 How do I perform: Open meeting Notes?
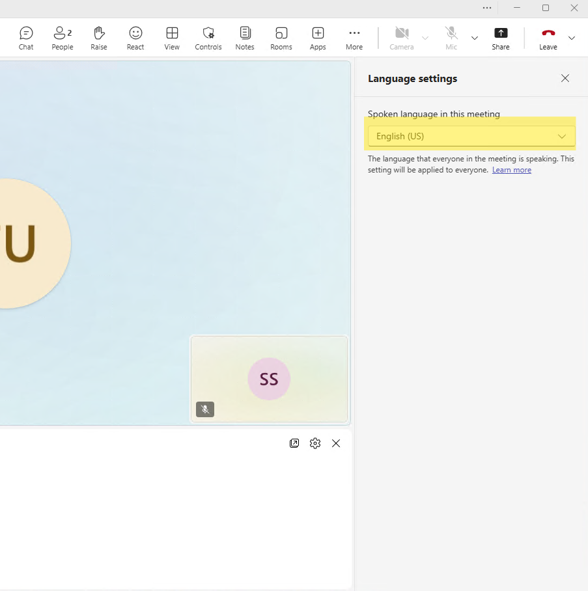[x=245, y=38]
